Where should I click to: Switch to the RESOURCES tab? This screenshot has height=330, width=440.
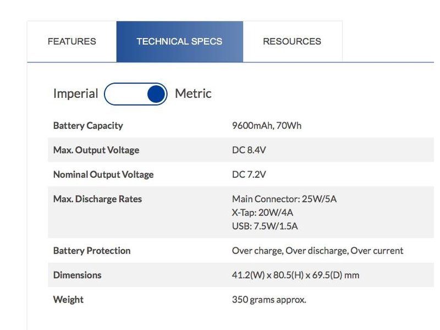pyautogui.click(x=292, y=41)
